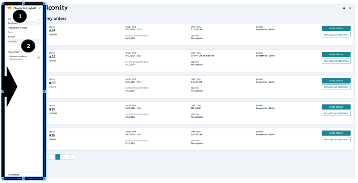Open the user profile icon in header
358x183 pixels.
coord(350,8)
